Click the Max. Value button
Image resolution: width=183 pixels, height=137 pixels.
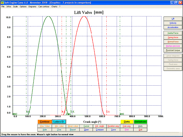45,126
